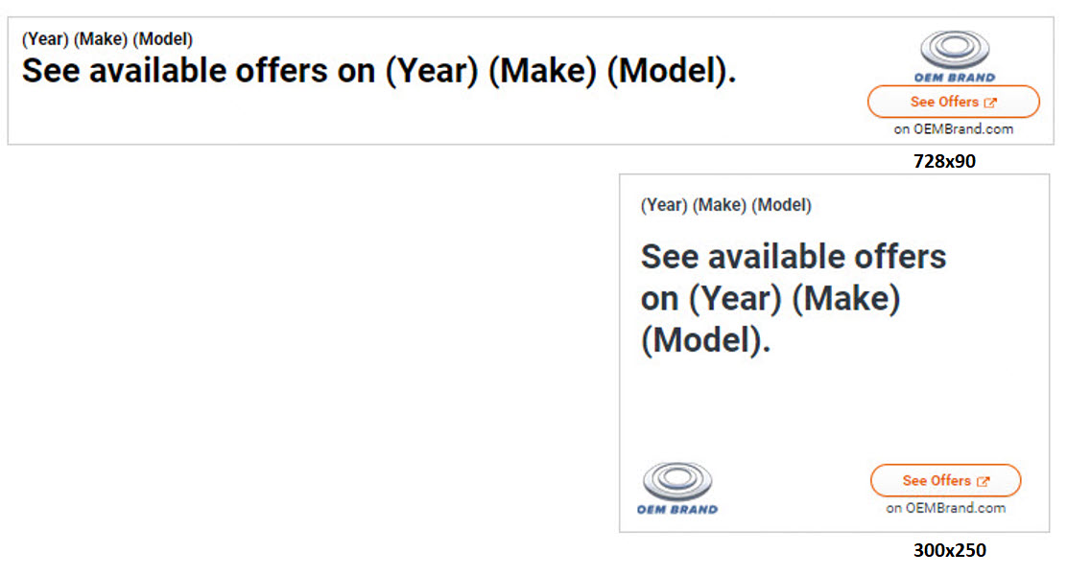Open the OEMBrand.com text in the leaderboard ad
This screenshot has height=575, width=1067.
tap(962, 128)
